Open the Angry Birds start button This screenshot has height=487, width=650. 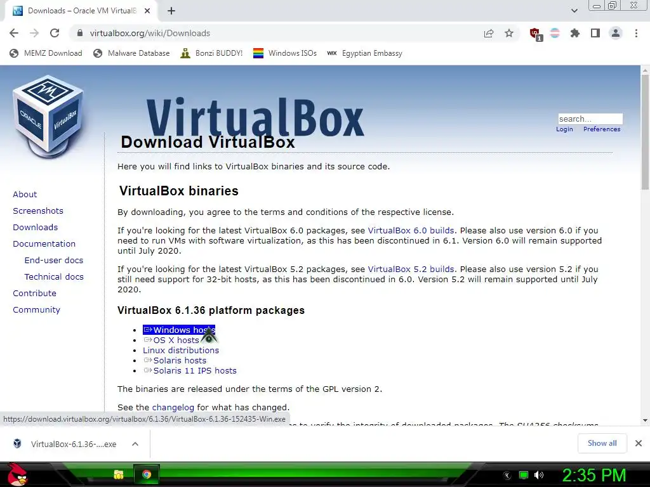point(17,474)
